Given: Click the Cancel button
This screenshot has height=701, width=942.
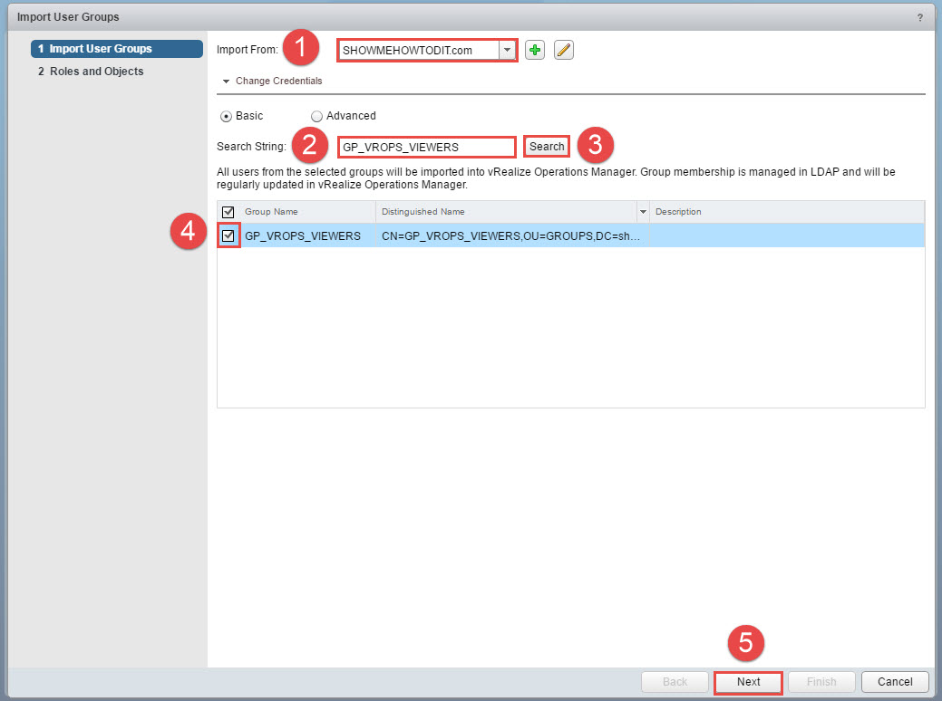Looking at the screenshot, I should click(895, 682).
